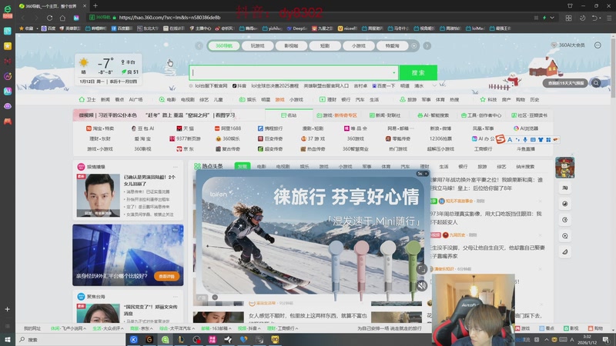Select the 玩游戏 category pill
This screenshot has height=346, width=616.
257,46
